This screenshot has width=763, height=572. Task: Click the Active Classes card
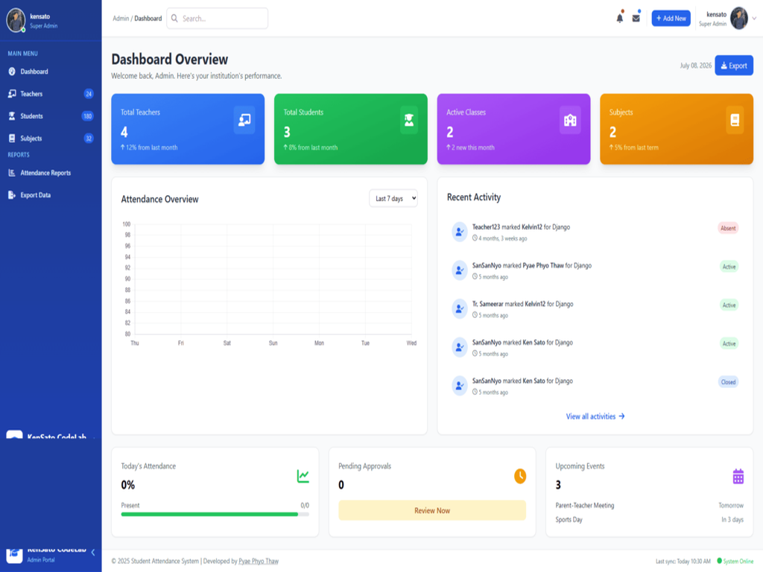pyautogui.click(x=513, y=129)
